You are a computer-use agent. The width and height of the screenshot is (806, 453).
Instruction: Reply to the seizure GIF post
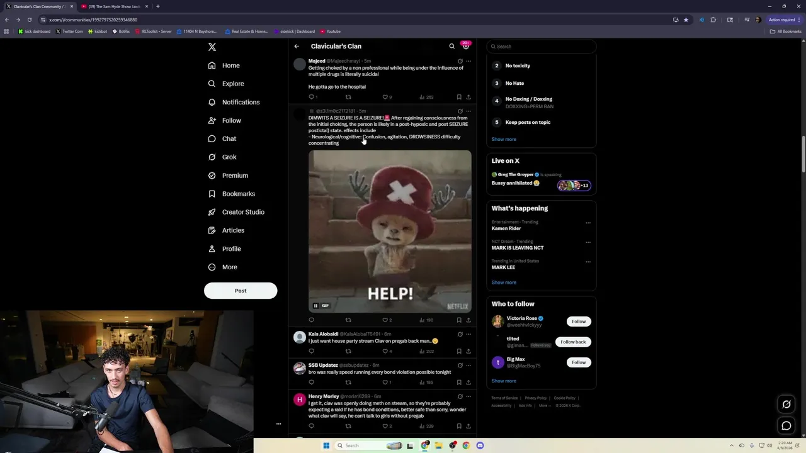tap(311, 320)
